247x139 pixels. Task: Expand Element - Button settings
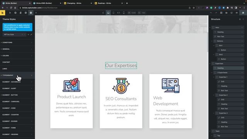click(17, 95)
